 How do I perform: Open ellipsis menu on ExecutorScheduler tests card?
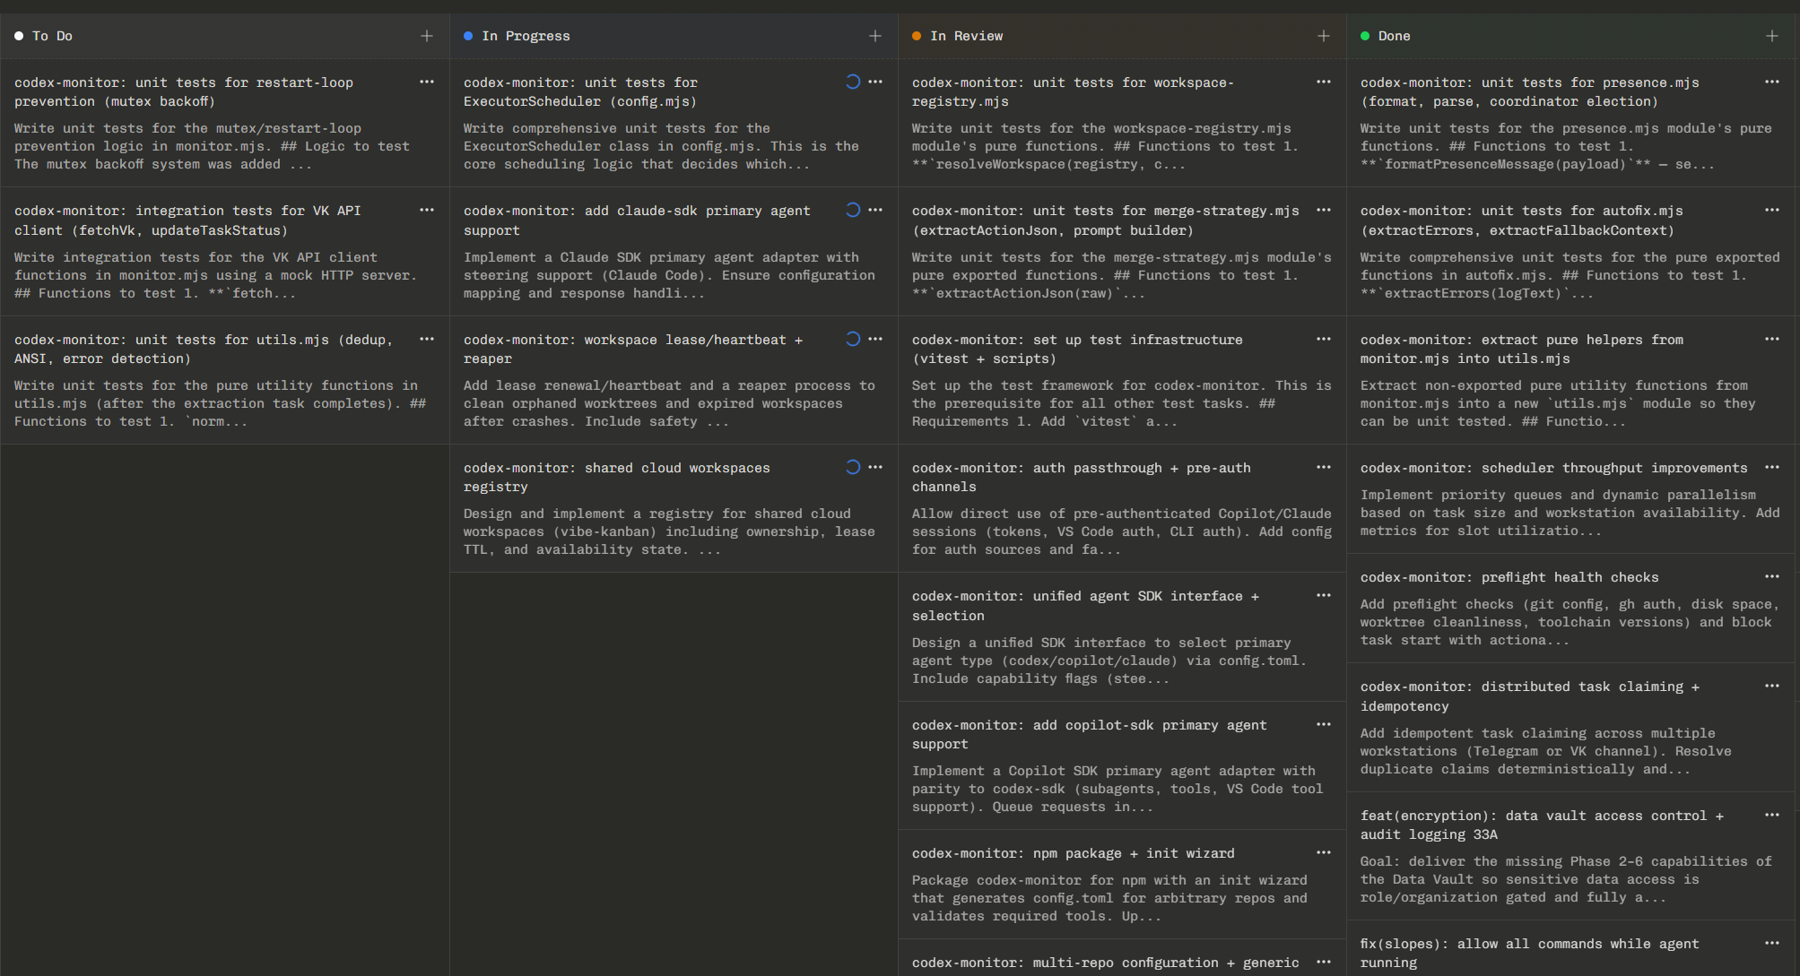[x=875, y=82]
